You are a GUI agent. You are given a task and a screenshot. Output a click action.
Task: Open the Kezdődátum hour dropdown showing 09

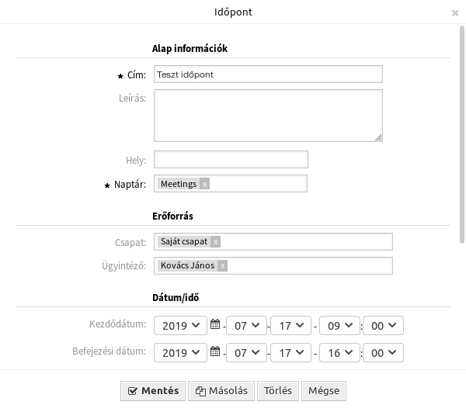[x=339, y=326]
